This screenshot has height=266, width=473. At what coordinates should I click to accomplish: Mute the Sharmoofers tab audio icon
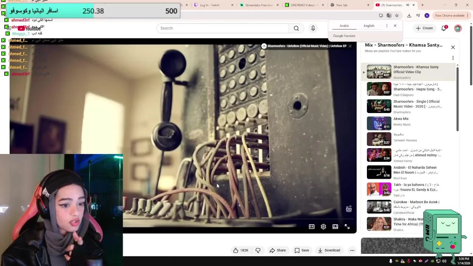(407, 5)
